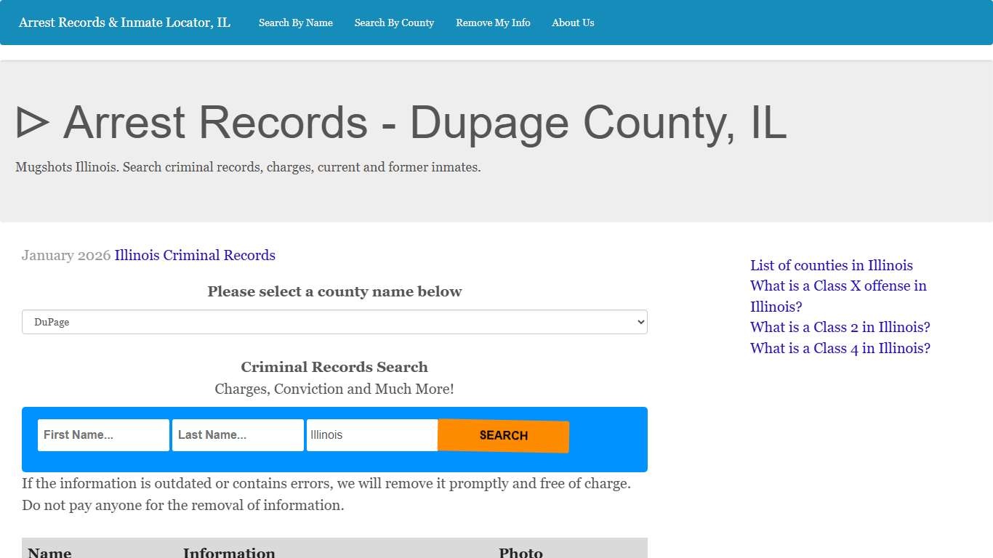The image size is (993, 558).
Task: Open 'List of counties in Illinois'
Action: 831,265
